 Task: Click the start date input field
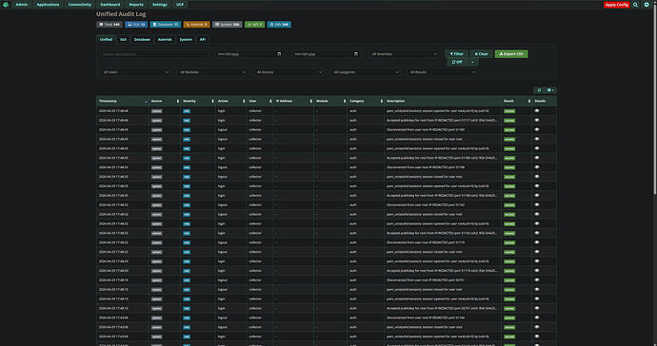pos(249,54)
